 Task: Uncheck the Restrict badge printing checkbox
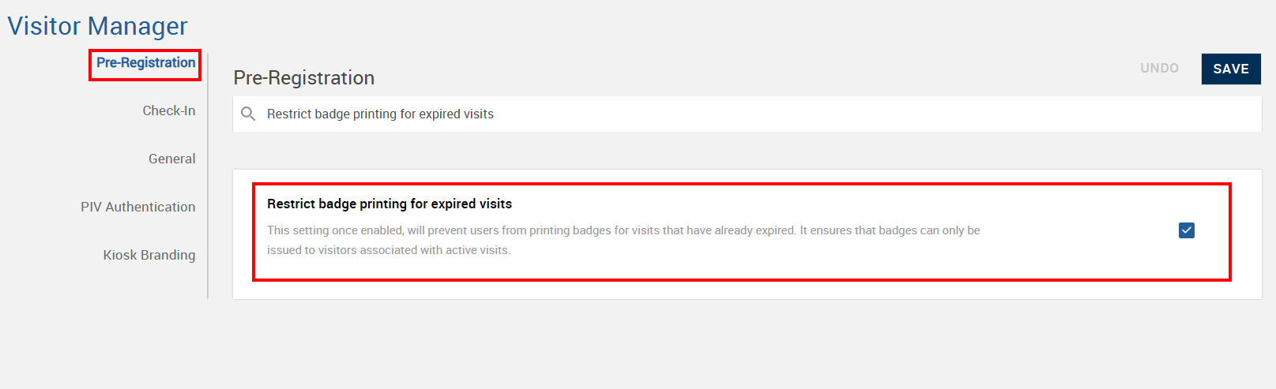[1186, 230]
